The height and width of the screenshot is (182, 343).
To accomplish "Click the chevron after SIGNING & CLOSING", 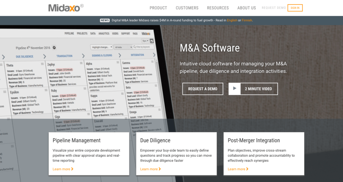I will point(120,55).
